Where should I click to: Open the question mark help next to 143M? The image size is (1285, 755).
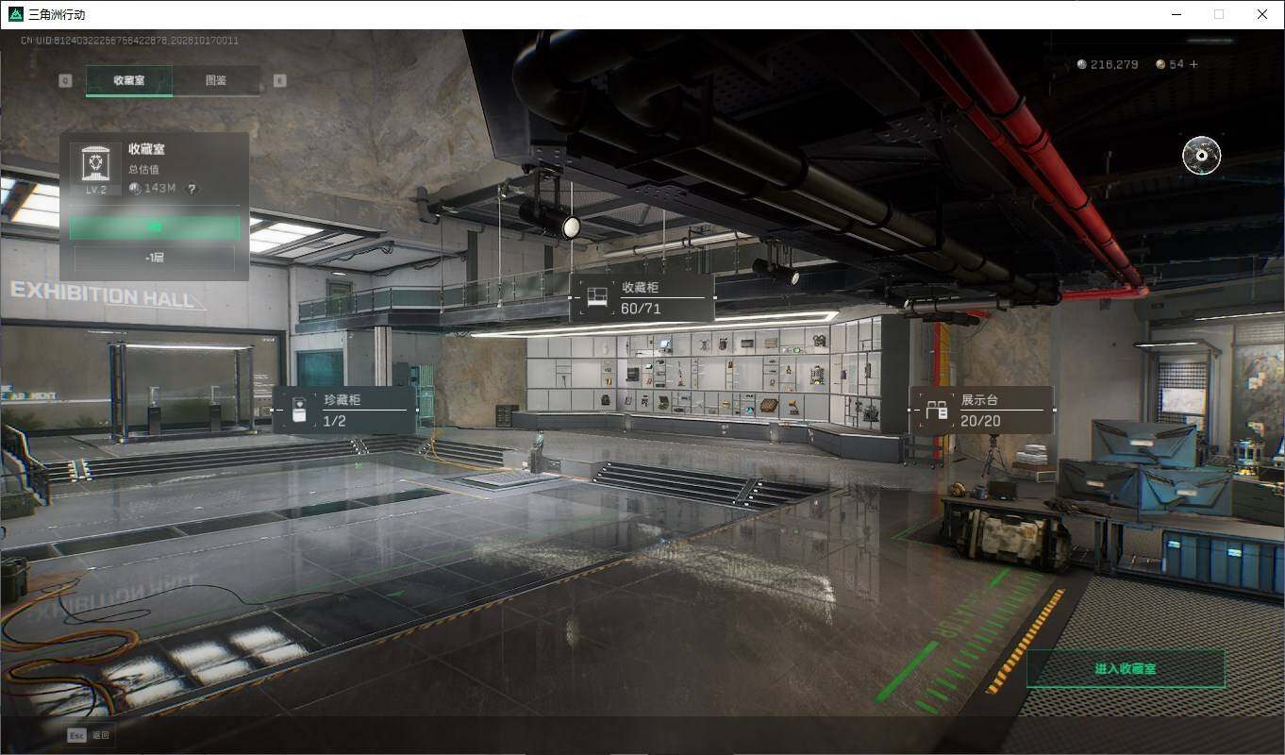point(192,189)
